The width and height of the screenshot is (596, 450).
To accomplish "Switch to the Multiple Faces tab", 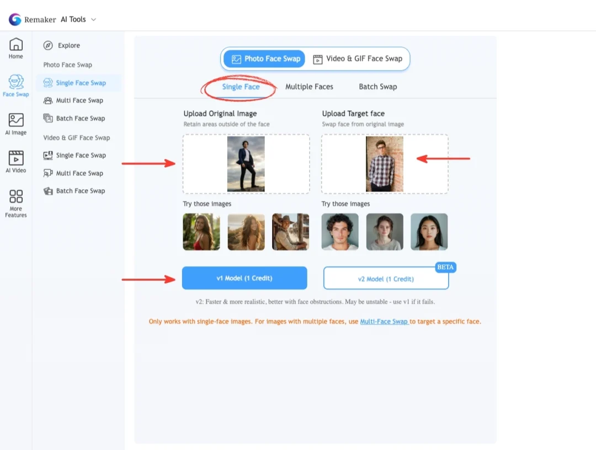I will coord(309,87).
